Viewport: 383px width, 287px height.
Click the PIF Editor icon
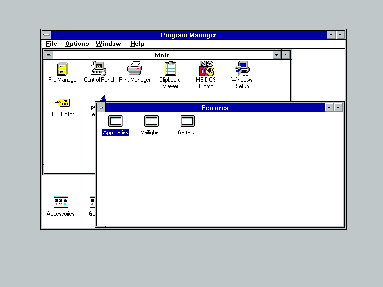[63, 103]
